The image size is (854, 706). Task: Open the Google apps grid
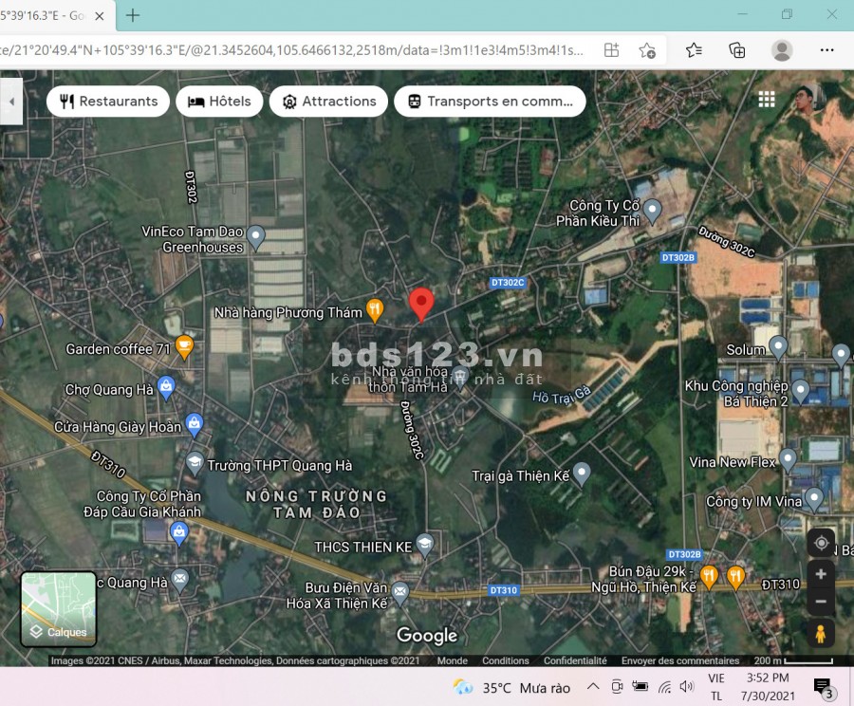(x=767, y=99)
